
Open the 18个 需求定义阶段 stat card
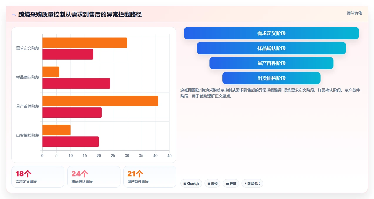(x=38, y=177)
